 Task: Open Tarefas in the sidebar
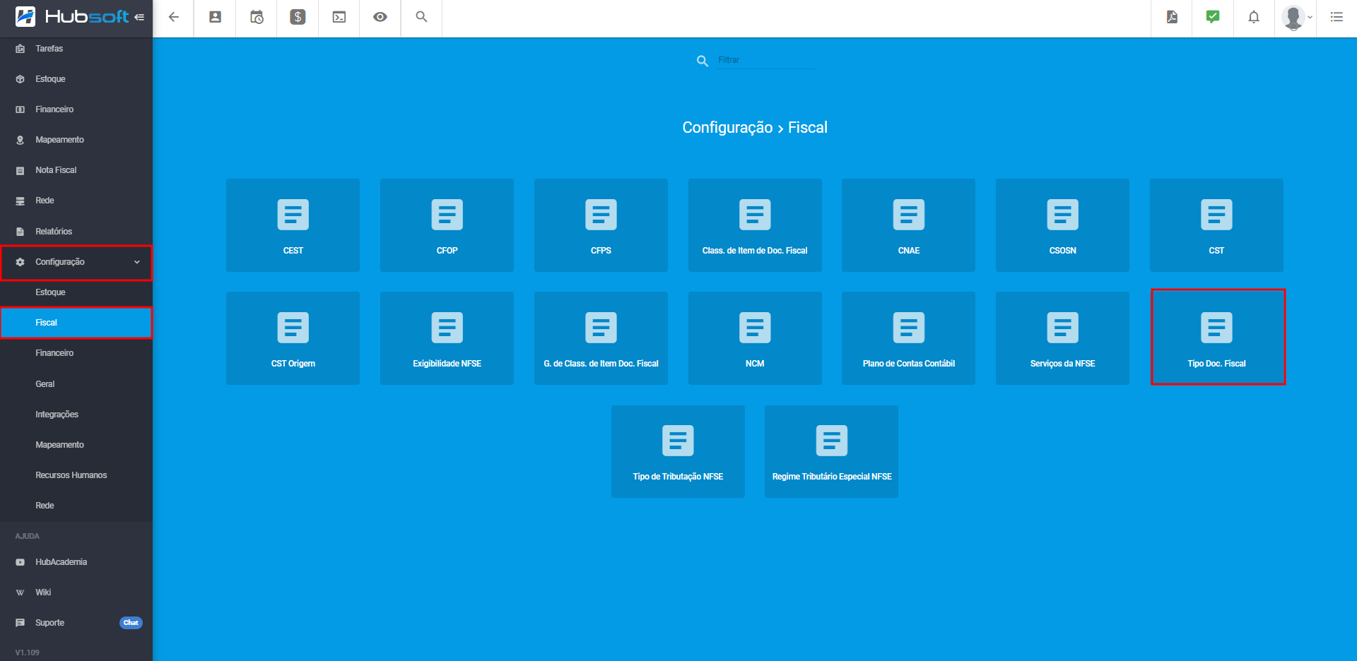click(76, 49)
